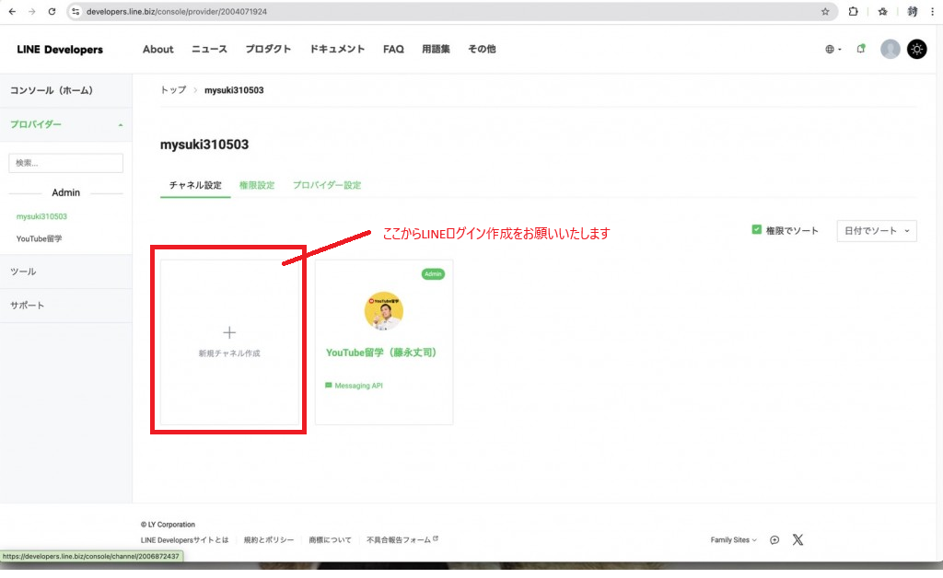Open the language globe selector
The width and height of the screenshot is (943, 578).
[x=832, y=50]
